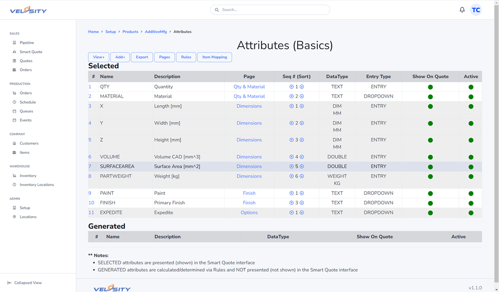
Task: Open the notifications bell
Action: (462, 10)
